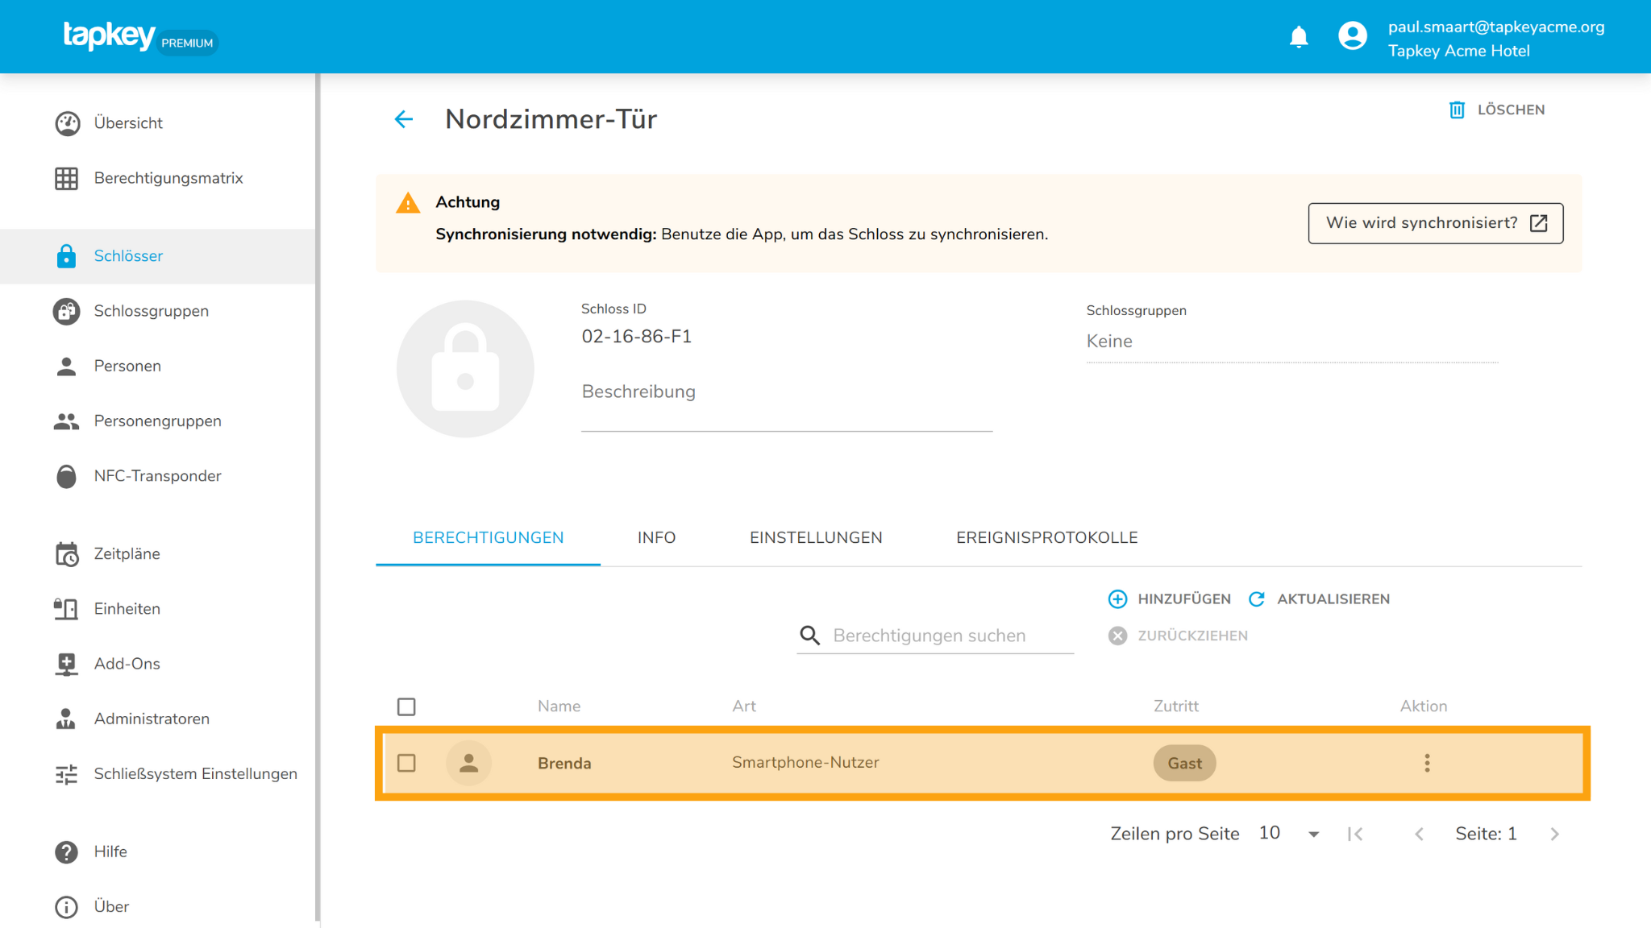Screen dimensions: 1651x928
Task: Select all permissions with header checkbox
Action: coord(406,706)
